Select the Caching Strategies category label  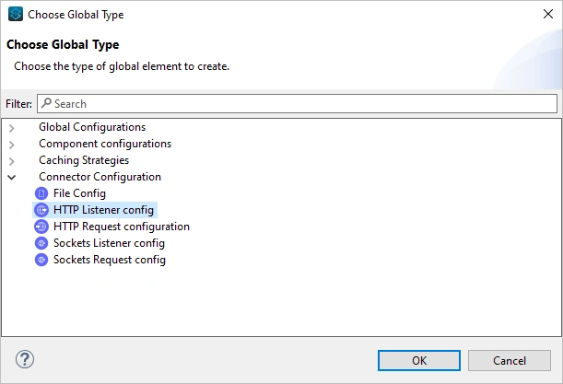point(84,160)
